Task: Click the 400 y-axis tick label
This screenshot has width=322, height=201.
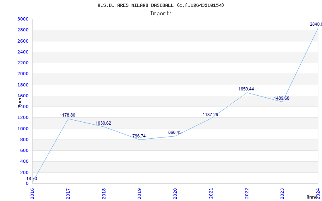Action: pos(25,162)
